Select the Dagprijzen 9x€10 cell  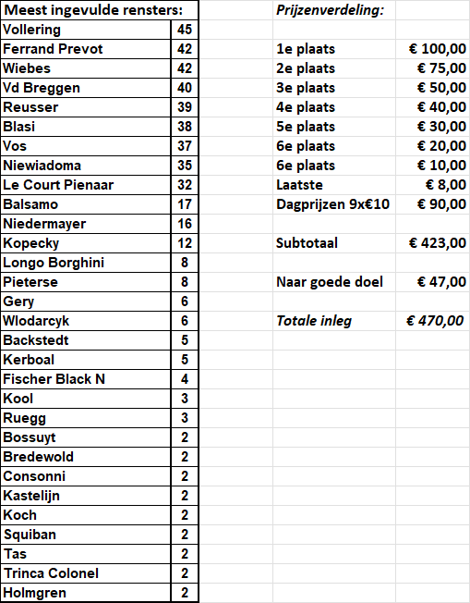pos(334,204)
